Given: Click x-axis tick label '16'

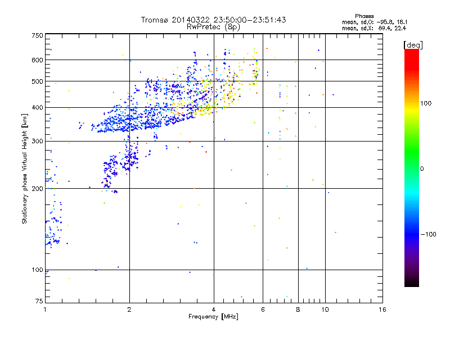Looking at the screenshot, I should point(382,309).
